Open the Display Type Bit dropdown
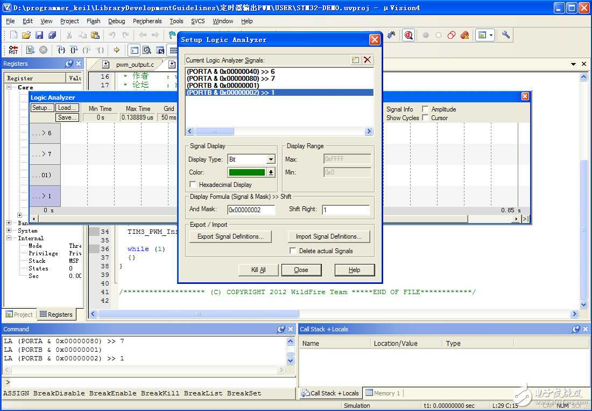This screenshot has width=592, height=411. tap(271, 159)
